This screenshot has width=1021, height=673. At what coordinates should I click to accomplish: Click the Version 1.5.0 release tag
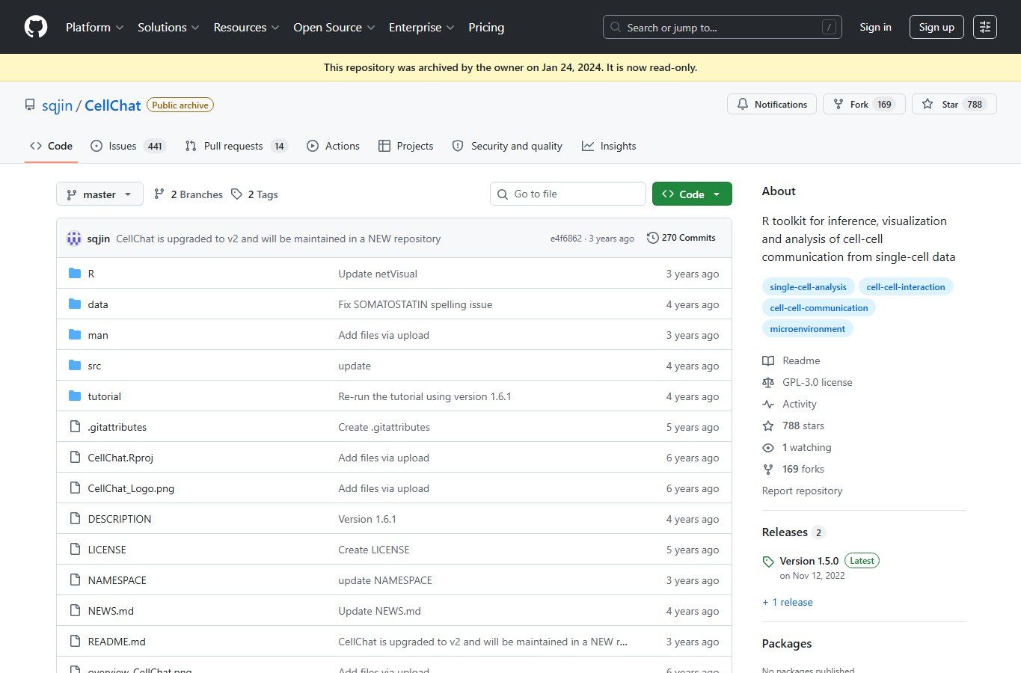point(809,561)
